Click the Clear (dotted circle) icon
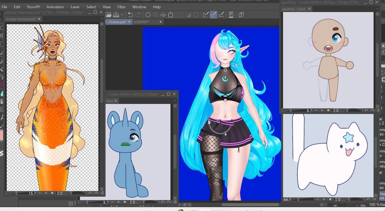 point(148,15)
